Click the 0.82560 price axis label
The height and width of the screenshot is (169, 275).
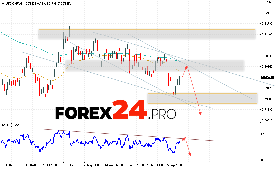click(267, 2)
